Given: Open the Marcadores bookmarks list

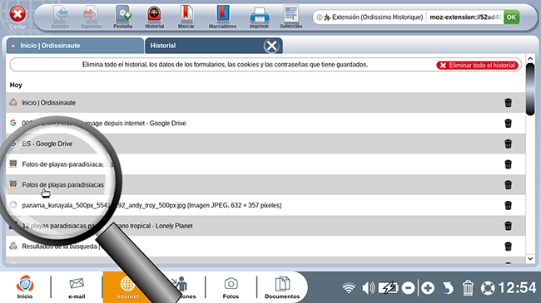Looking at the screenshot, I should pyautogui.click(x=222, y=17).
